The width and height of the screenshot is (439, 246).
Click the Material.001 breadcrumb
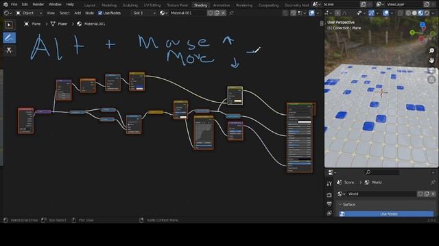pos(91,24)
